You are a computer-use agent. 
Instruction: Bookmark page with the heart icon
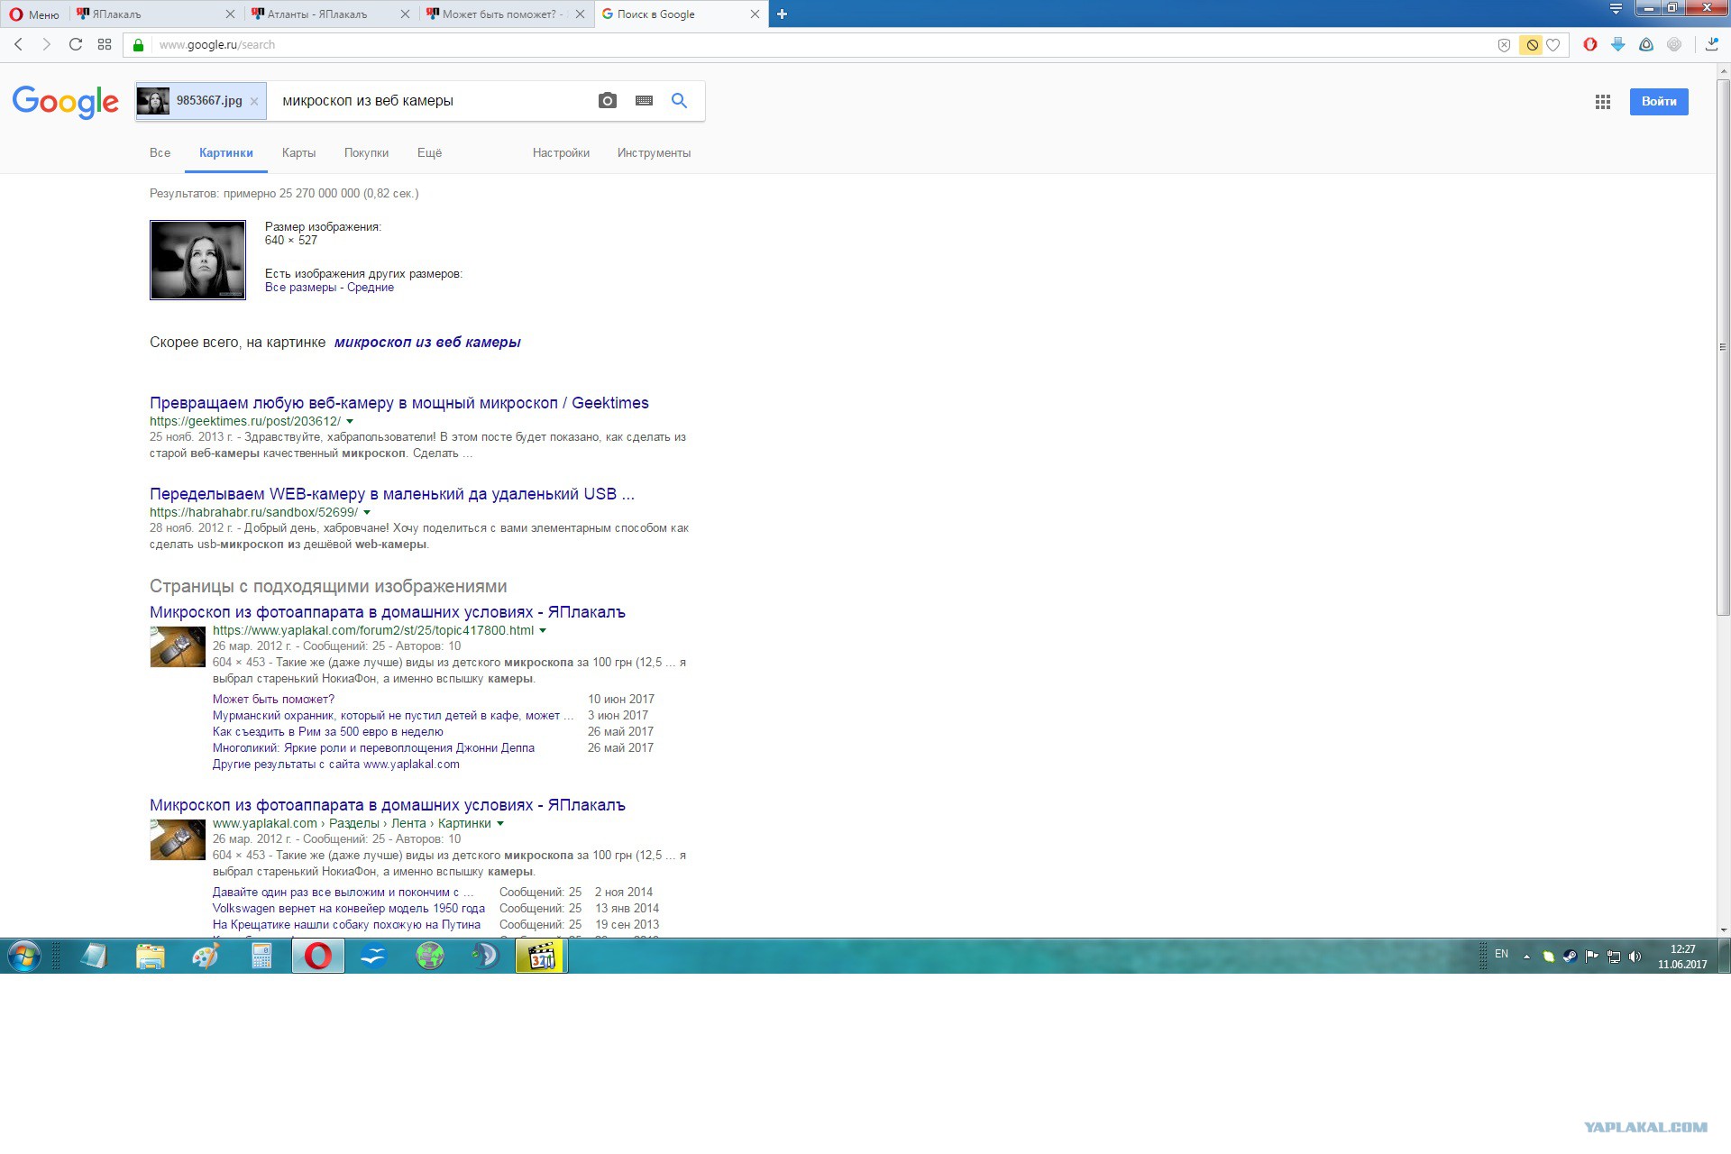pos(1552,45)
